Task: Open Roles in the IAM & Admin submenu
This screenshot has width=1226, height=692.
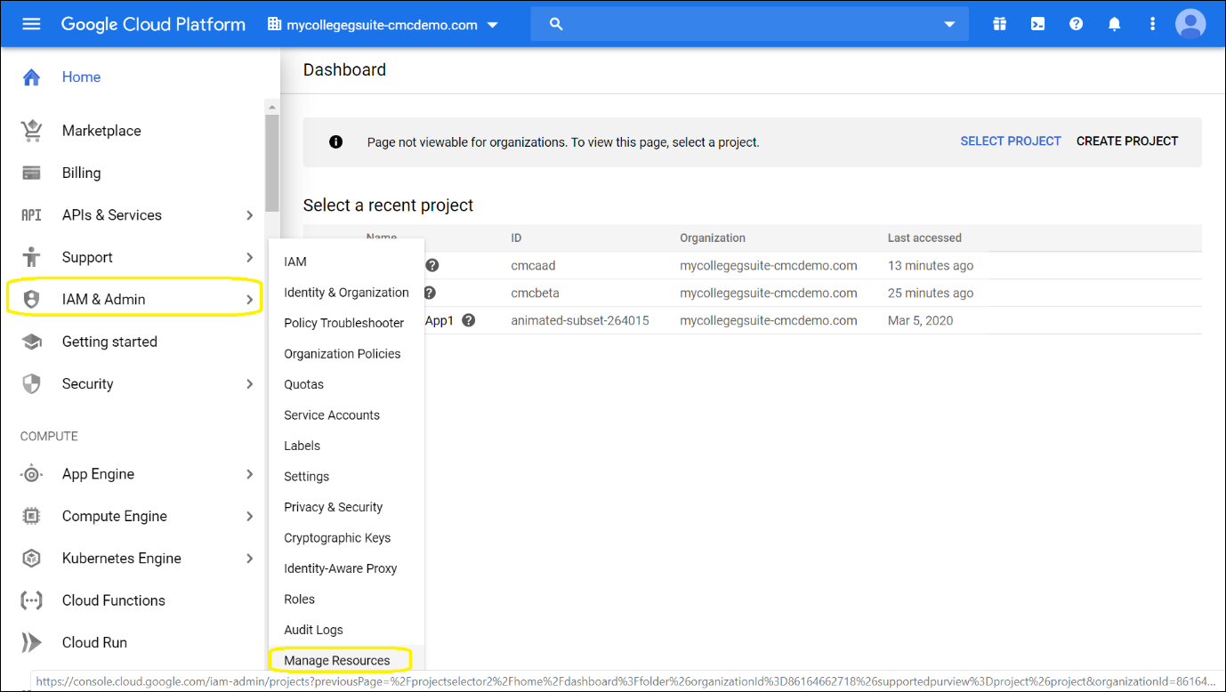Action: point(299,599)
